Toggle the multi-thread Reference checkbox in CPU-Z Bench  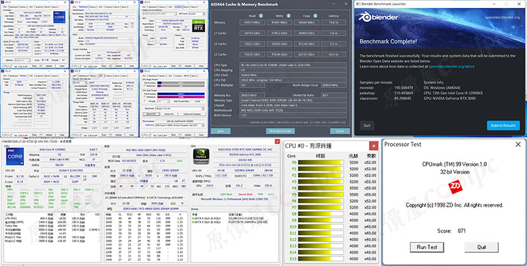coord(145,97)
